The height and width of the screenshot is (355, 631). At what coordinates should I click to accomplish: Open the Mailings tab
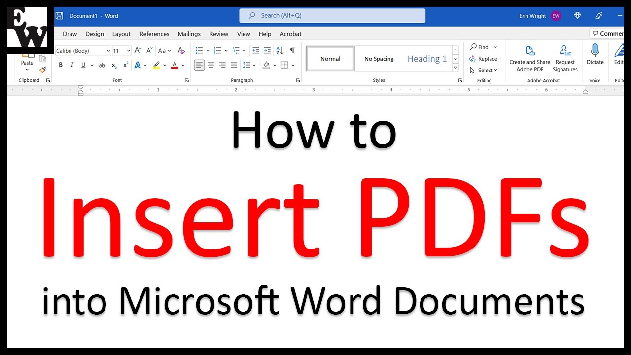tap(189, 34)
